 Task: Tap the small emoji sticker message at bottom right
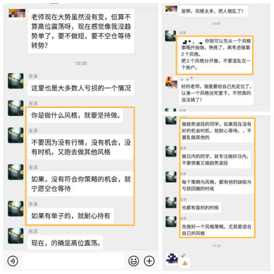[184, 263]
